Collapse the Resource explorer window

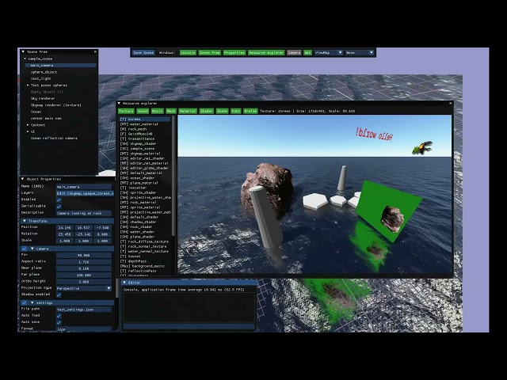pyautogui.click(x=119, y=104)
